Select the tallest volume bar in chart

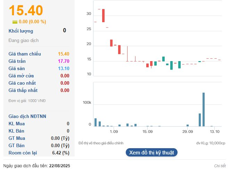pos(204,109)
